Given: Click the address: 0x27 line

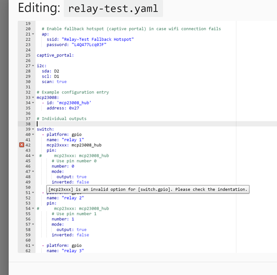Looking at the screenshot, I should (63, 108).
